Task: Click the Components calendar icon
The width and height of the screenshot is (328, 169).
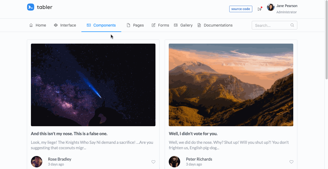Action: 89,25
